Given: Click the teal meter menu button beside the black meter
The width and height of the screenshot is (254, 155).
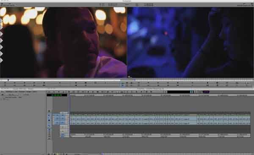Looking at the screenshot, I should [x=192, y=92].
